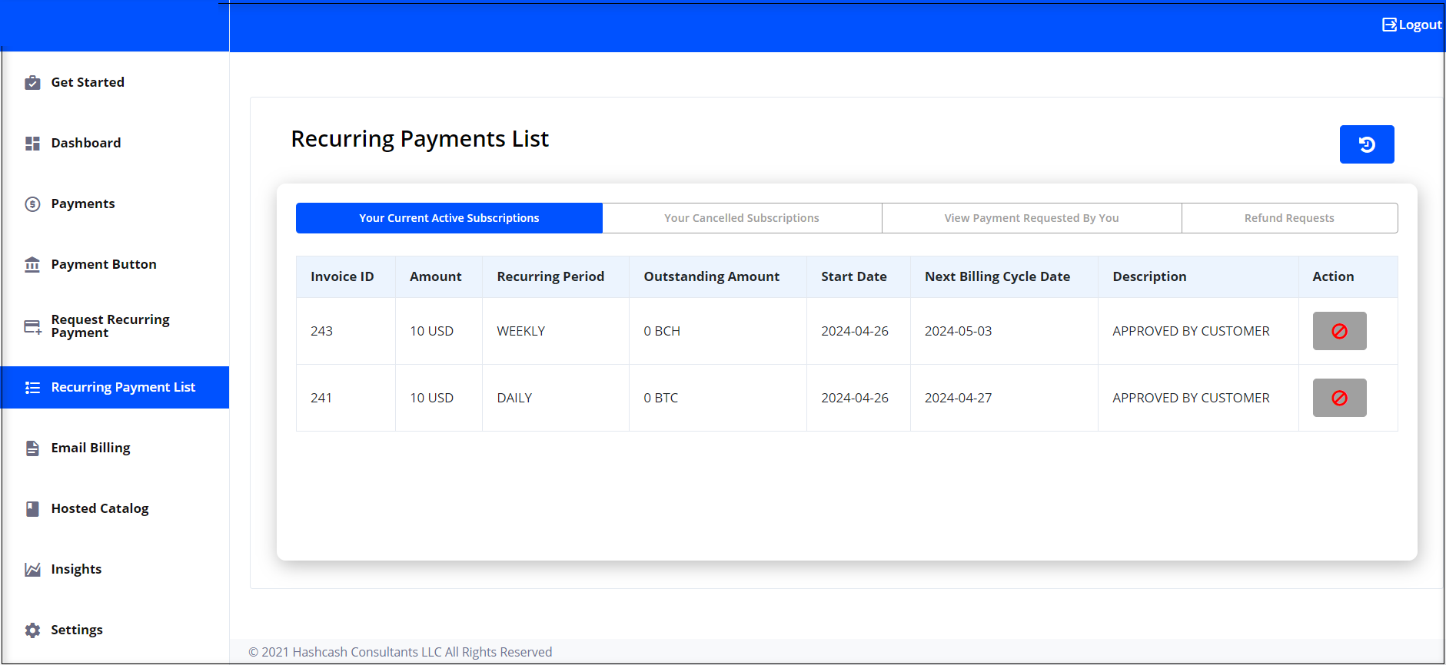Screen dimensions: 1446x665
Task: Click the Insights chart icon
Action: point(32,570)
